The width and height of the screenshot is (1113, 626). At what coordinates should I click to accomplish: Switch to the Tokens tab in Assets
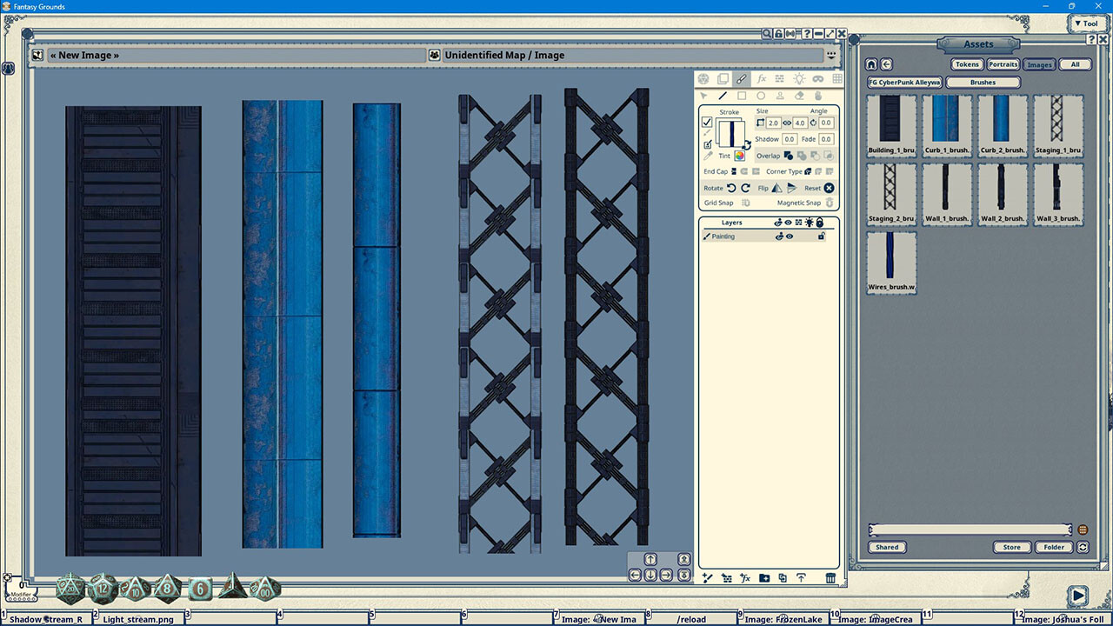click(x=966, y=63)
